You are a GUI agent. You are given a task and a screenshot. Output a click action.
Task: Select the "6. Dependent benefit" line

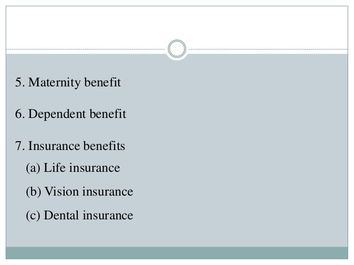point(71,114)
